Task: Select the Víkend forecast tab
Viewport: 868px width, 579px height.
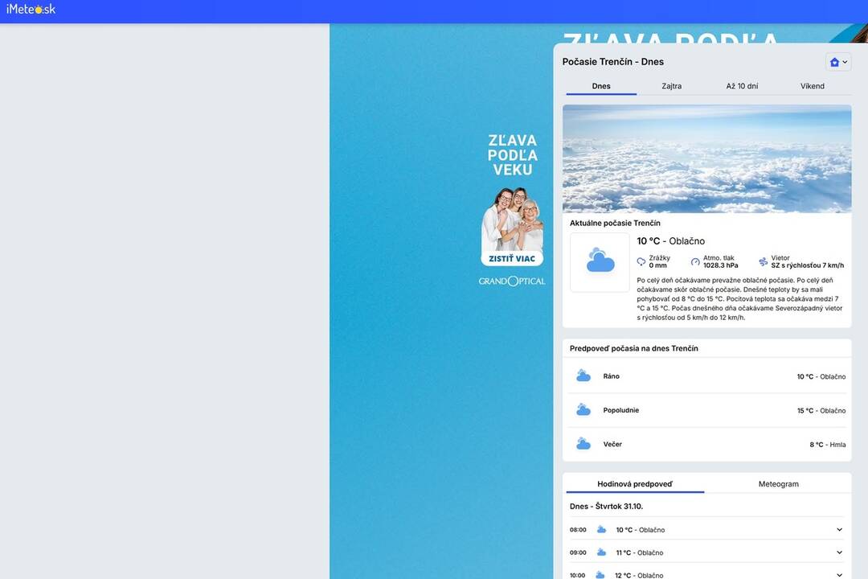Action: pyautogui.click(x=812, y=86)
